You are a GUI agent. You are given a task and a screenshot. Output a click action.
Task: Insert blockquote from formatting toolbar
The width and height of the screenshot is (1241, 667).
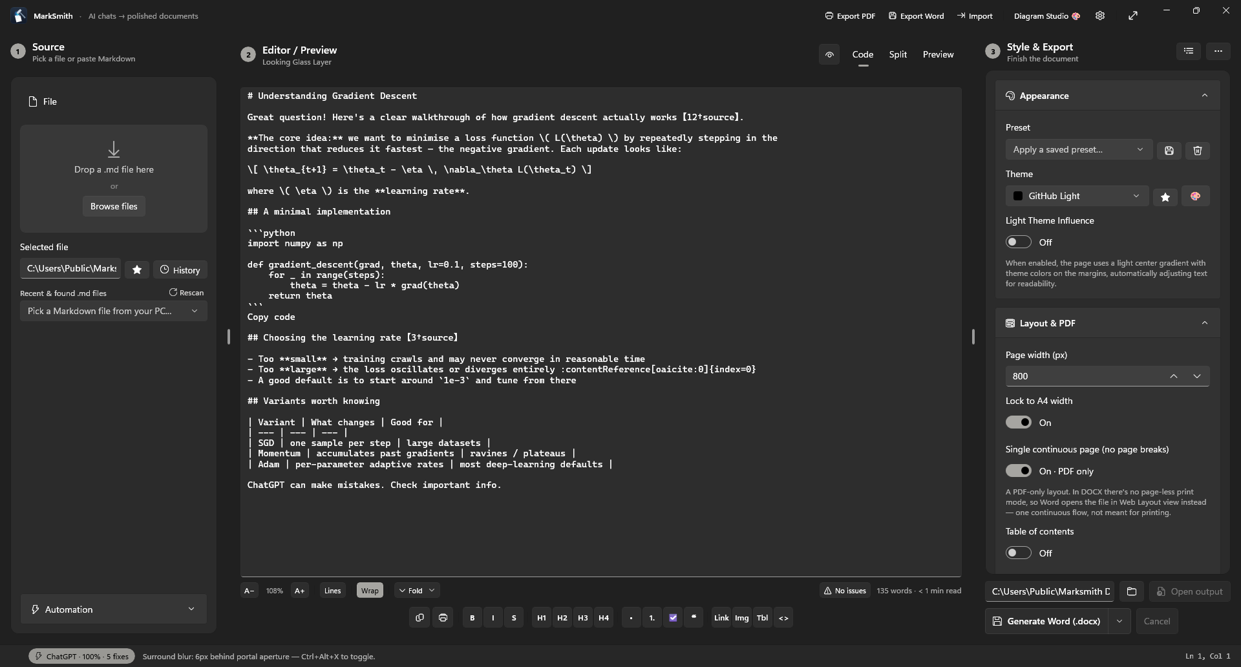(x=694, y=618)
